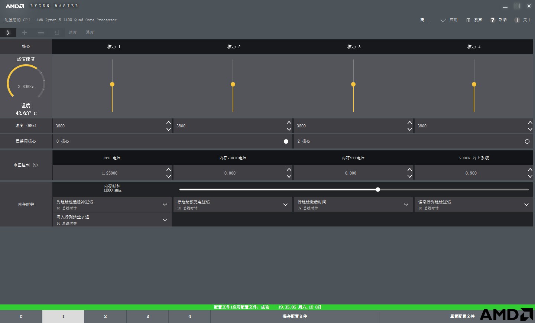Open the 读取行列地址延迟 dropdown
The width and height of the screenshot is (535, 323).
point(474,205)
